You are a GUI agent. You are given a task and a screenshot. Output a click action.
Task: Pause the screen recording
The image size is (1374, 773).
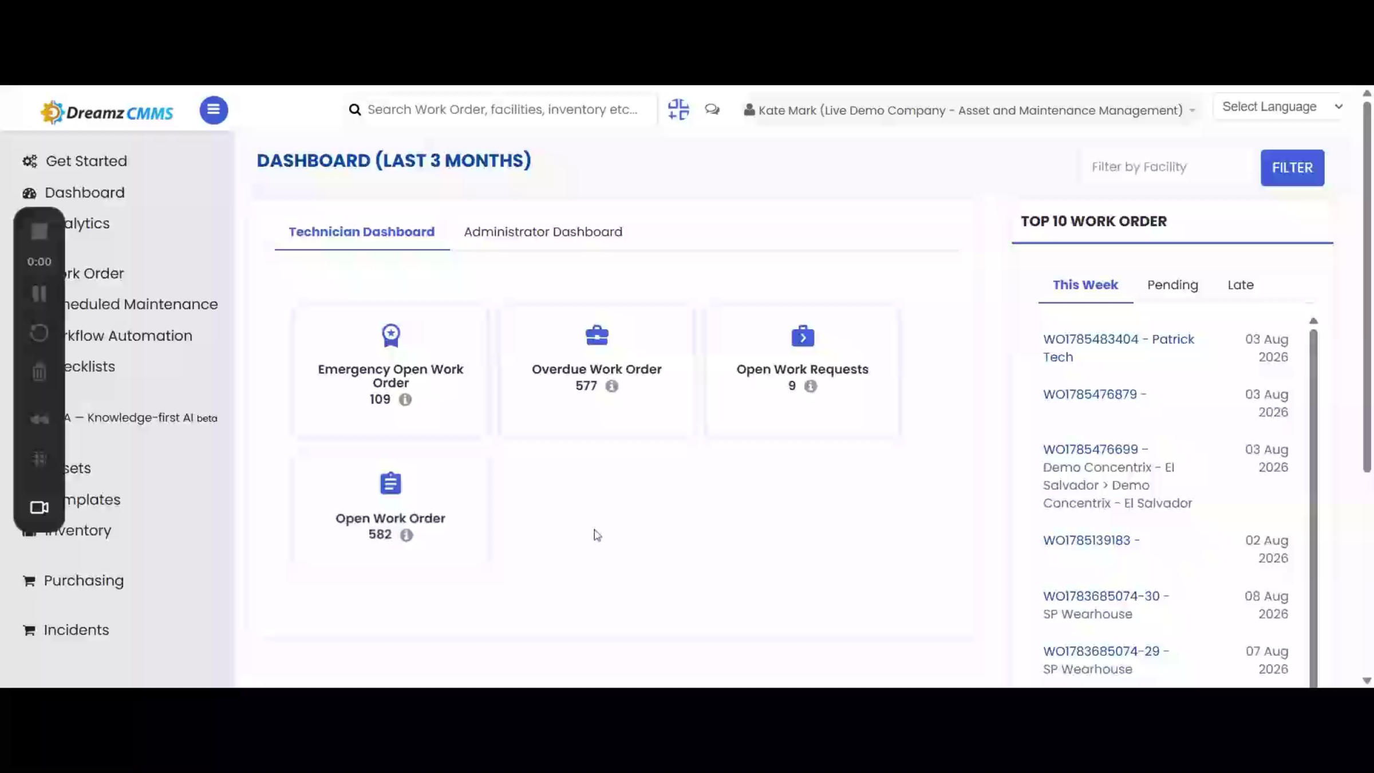point(39,294)
